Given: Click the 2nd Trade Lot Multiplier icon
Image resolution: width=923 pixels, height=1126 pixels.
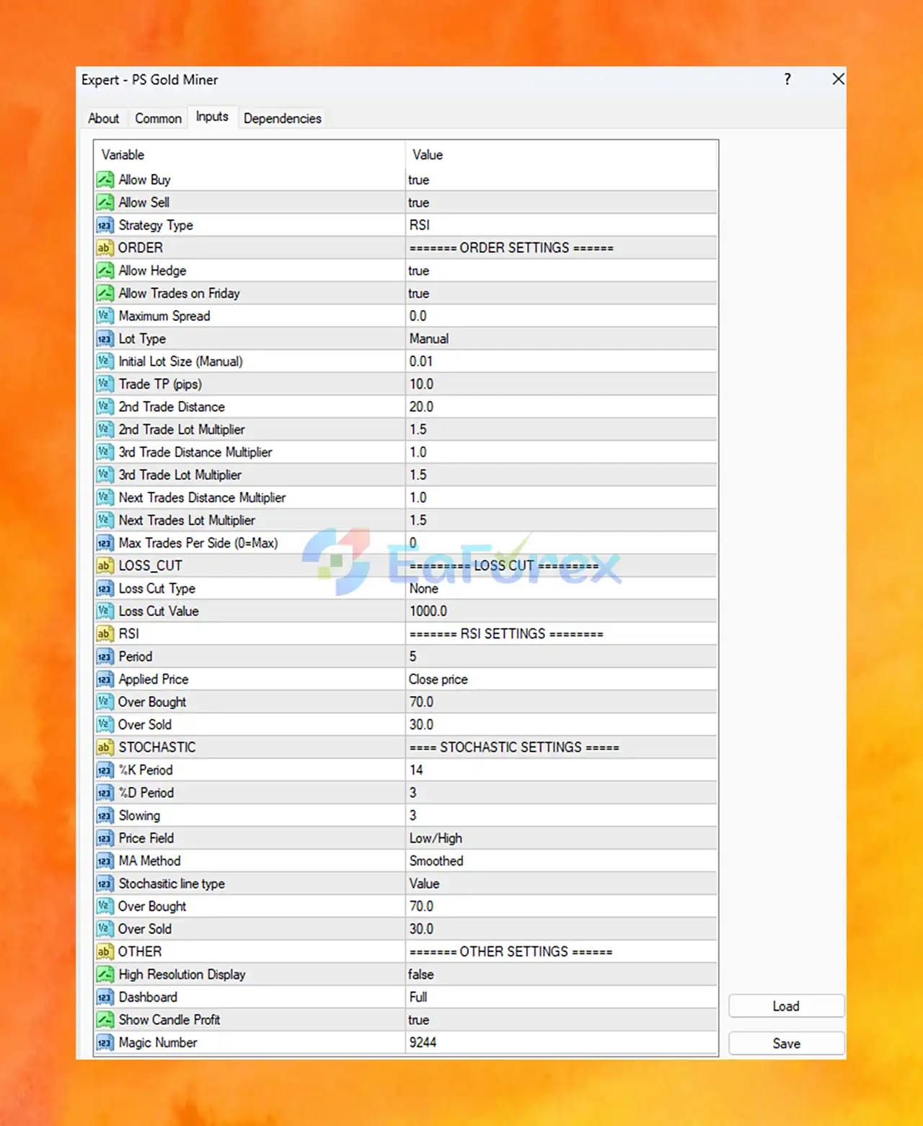Looking at the screenshot, I should click(105, 430).
